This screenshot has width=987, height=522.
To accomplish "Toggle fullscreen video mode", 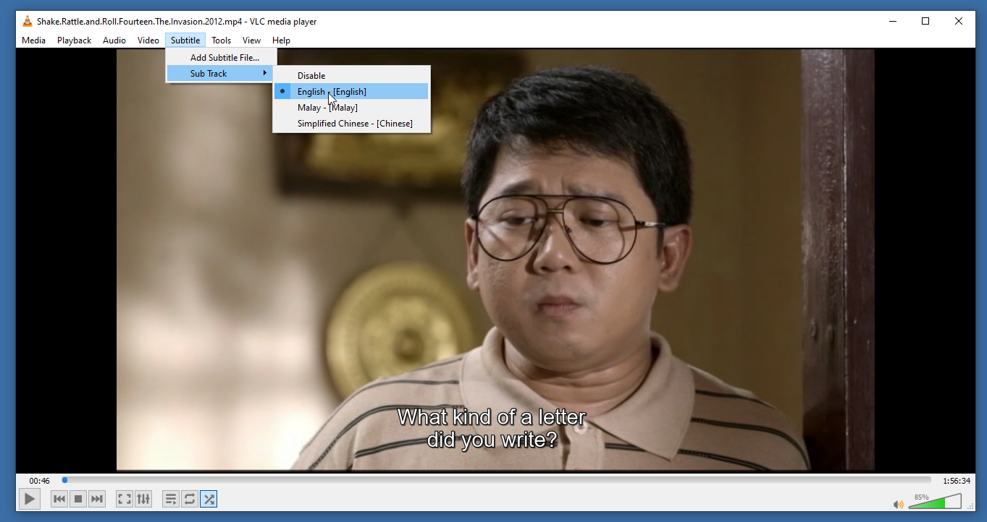I will 125,499.
